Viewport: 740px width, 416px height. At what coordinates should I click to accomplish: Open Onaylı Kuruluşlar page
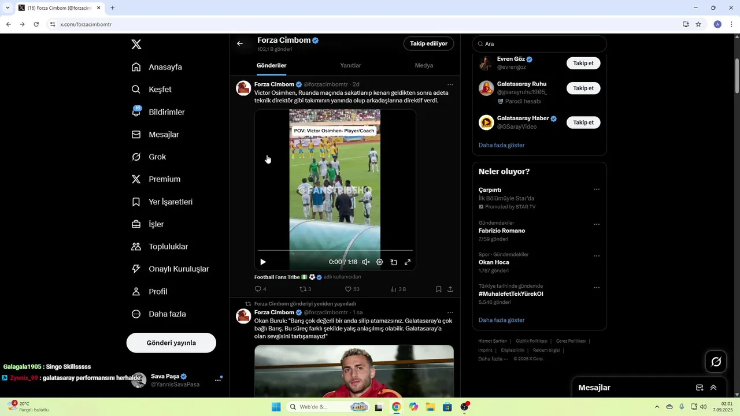pyautogui.click(x=170, y=269)
